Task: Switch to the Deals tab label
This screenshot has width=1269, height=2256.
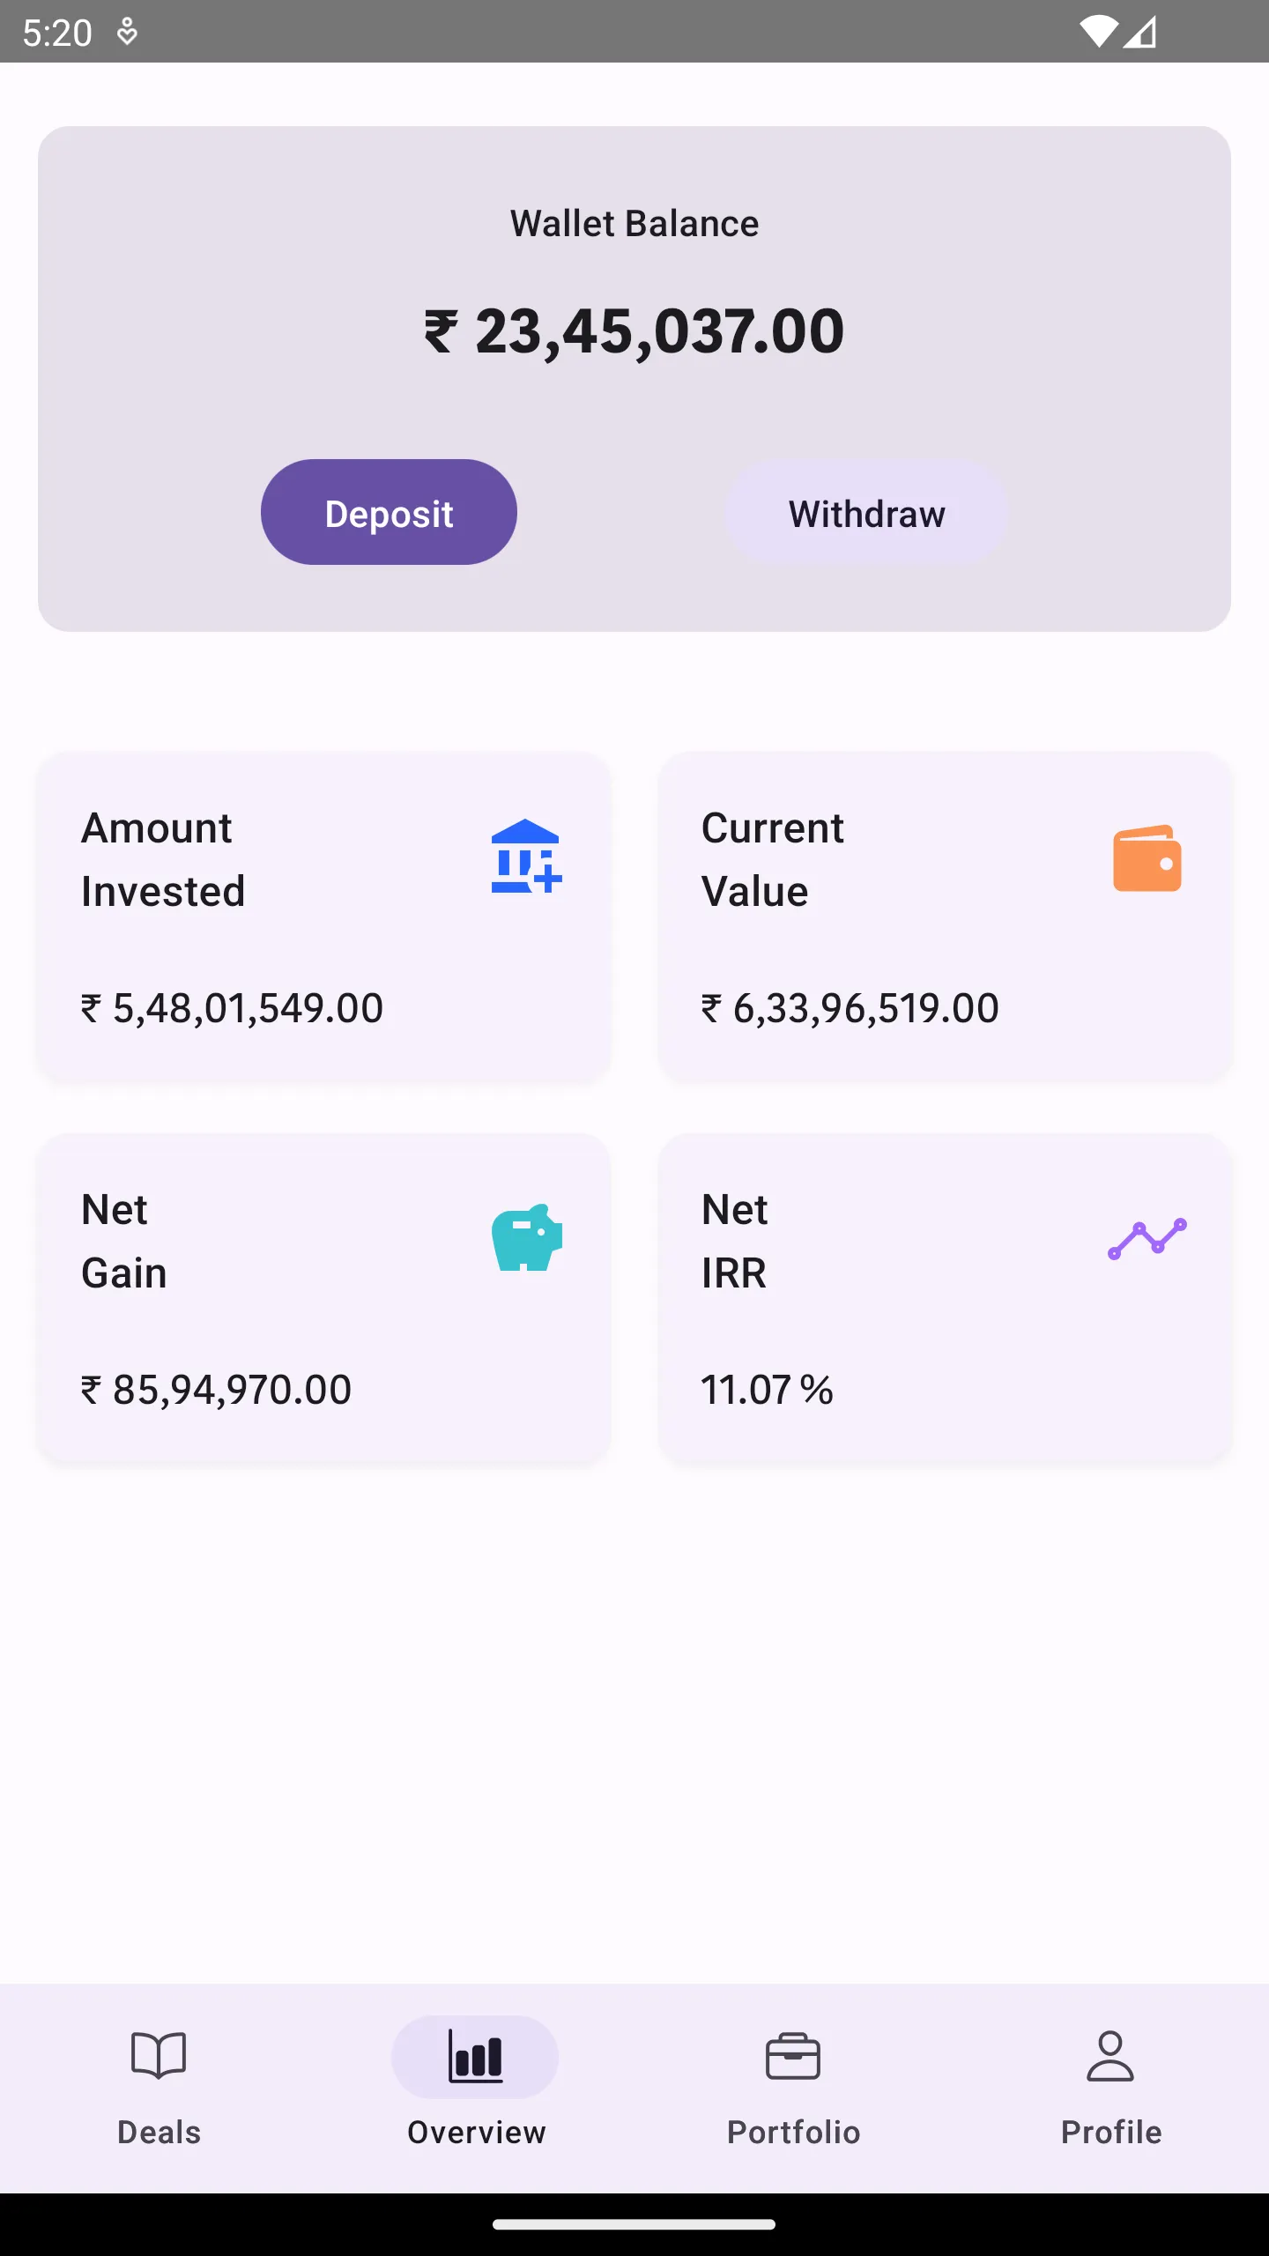Action: click(x=159, y=2133)
